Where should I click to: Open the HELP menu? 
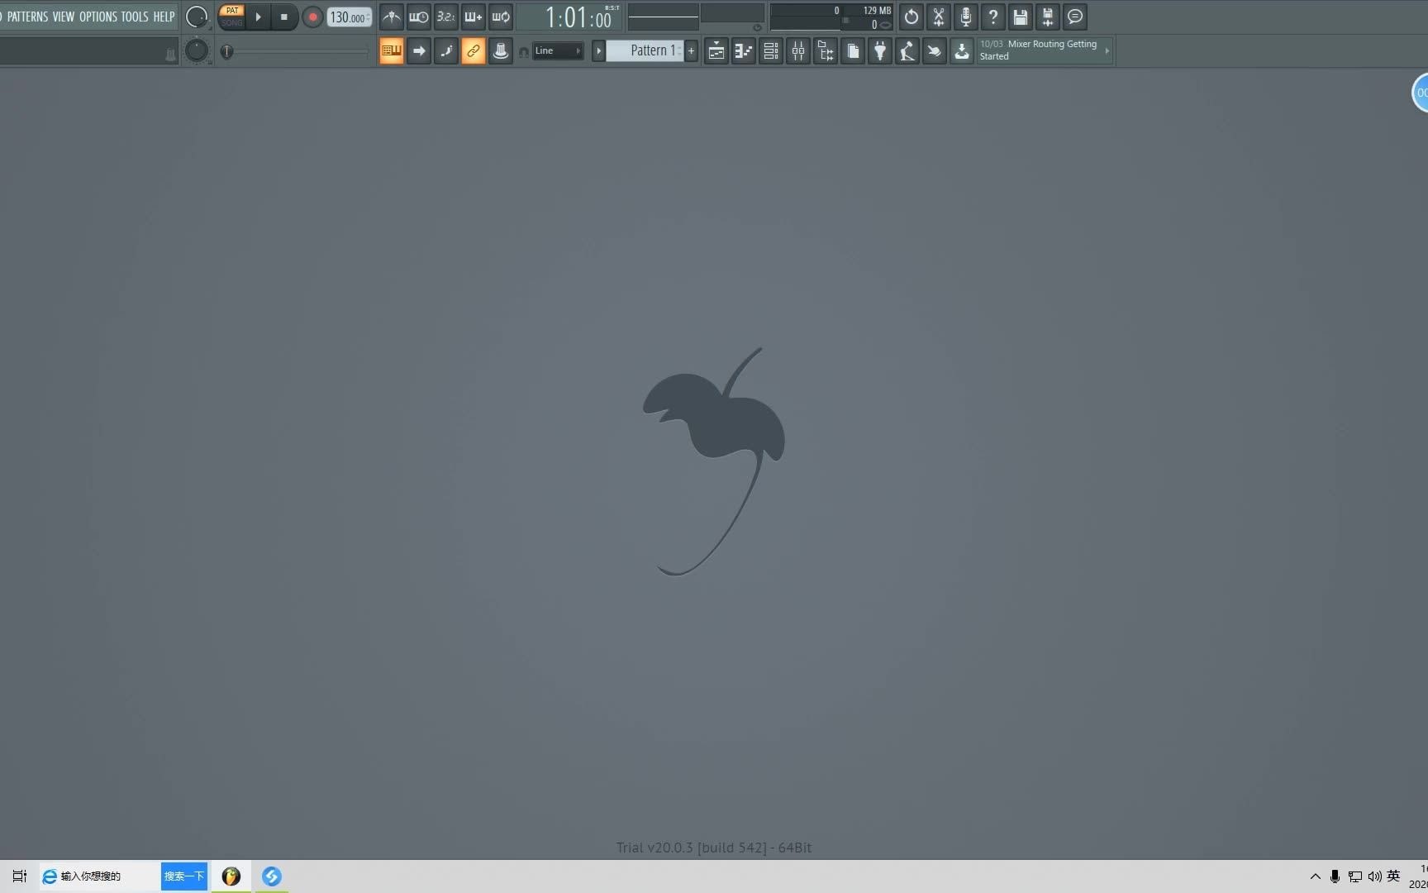164,17
